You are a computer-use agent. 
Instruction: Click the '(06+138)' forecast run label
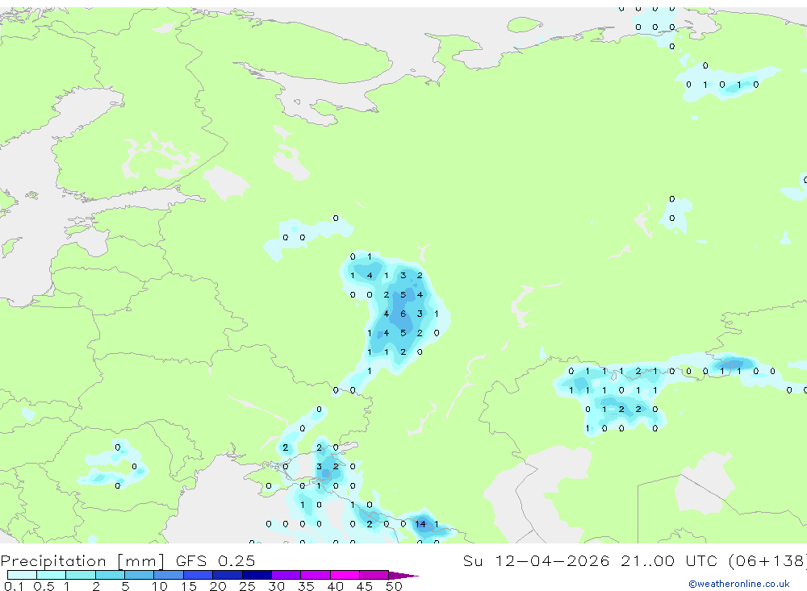pyautogui.click(x=767, y=560)
